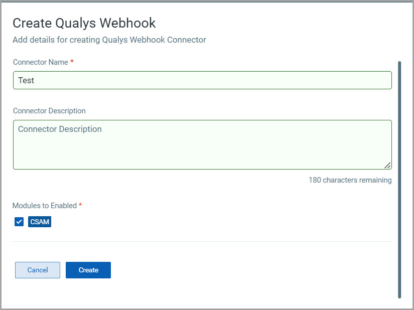Click the "Add details for creating" subtitle

(x=109, y=40)
